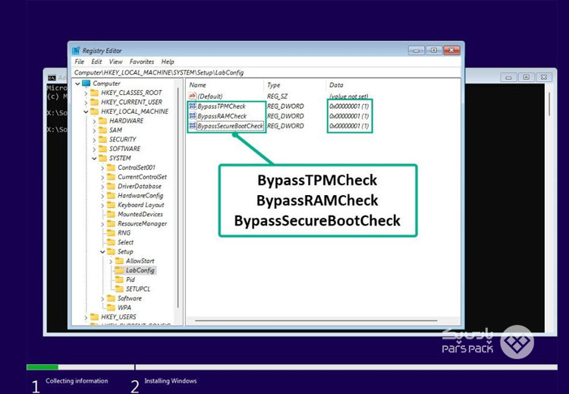Click the registry path address bar

(267, 73)
